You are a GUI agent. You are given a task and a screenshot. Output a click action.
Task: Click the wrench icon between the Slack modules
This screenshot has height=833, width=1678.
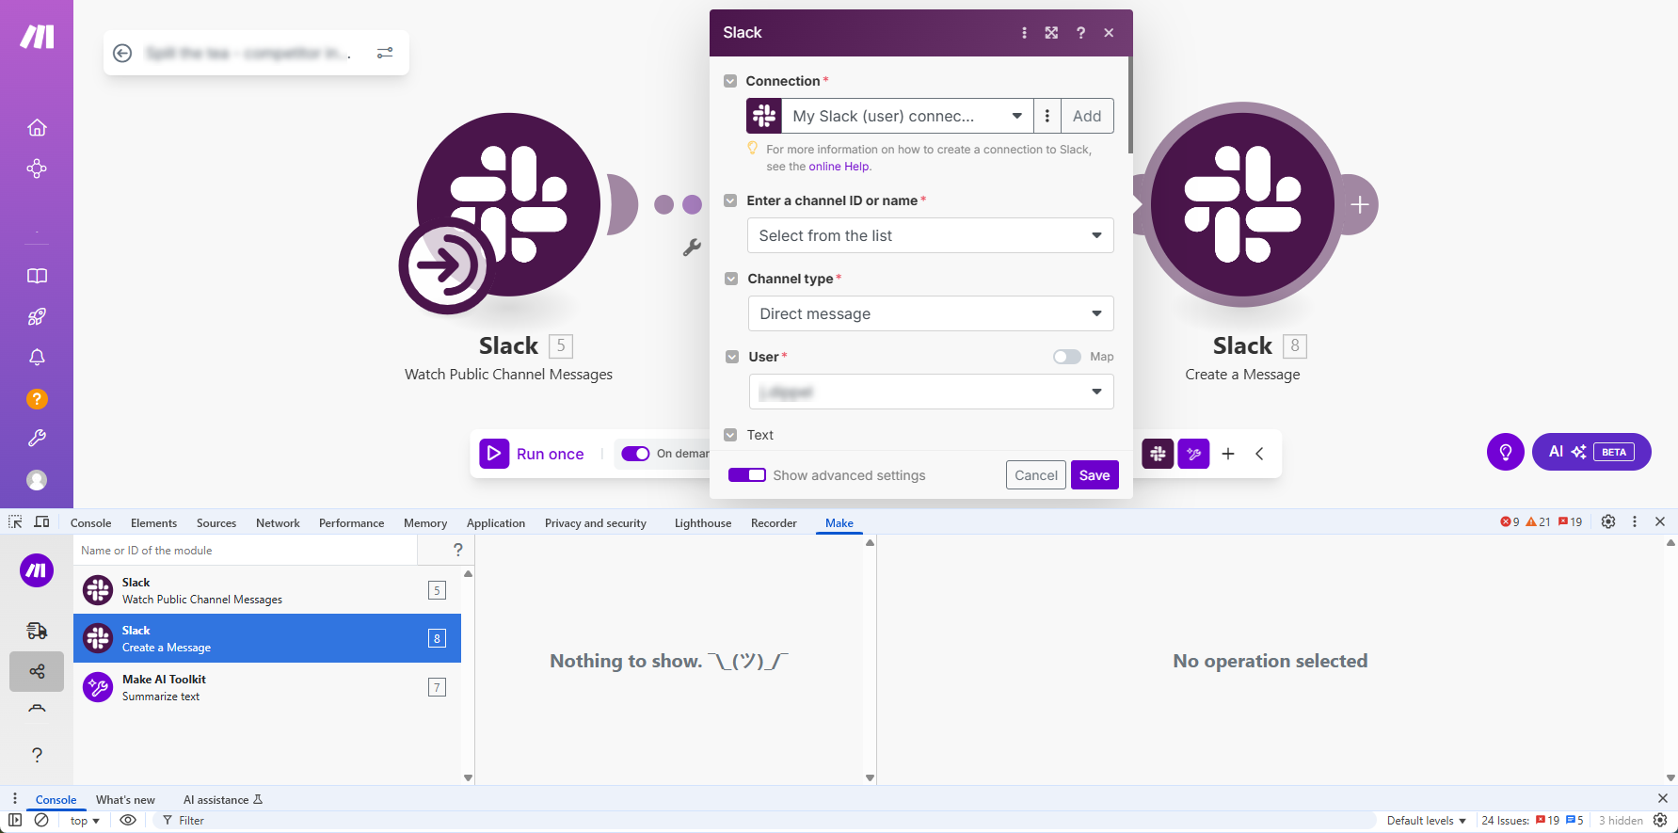(692, 248)
